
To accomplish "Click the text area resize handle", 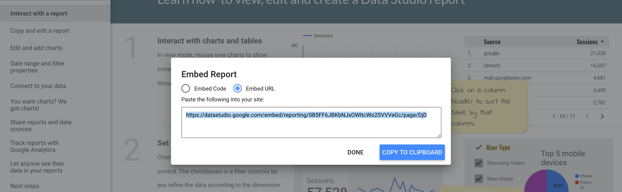I will tap(439, 135).
